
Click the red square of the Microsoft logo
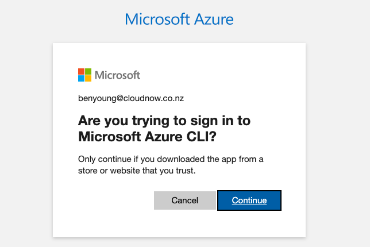(81, 71)
